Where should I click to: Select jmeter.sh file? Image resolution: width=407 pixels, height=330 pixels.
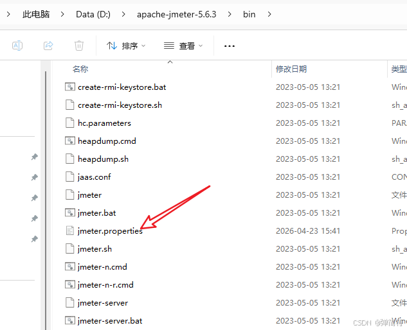pos(95,249)
